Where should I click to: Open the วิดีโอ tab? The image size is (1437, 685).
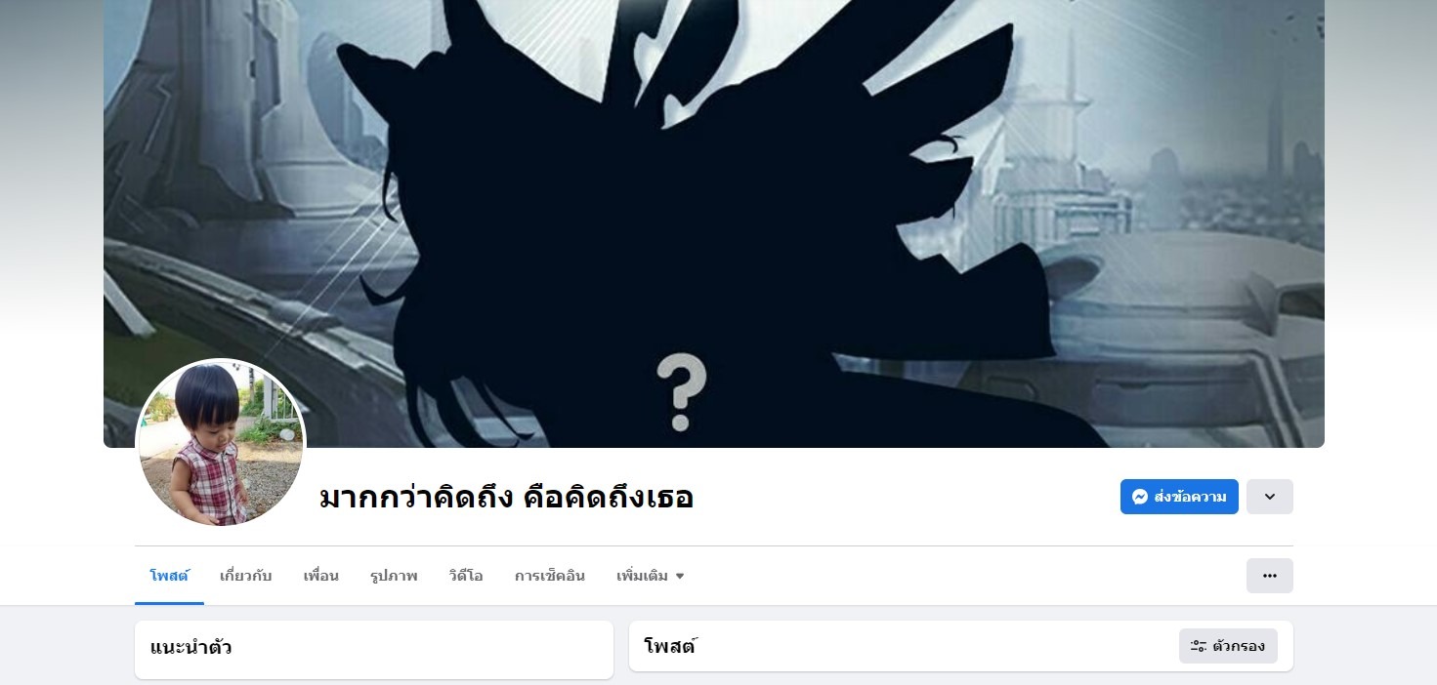(466, 576)
